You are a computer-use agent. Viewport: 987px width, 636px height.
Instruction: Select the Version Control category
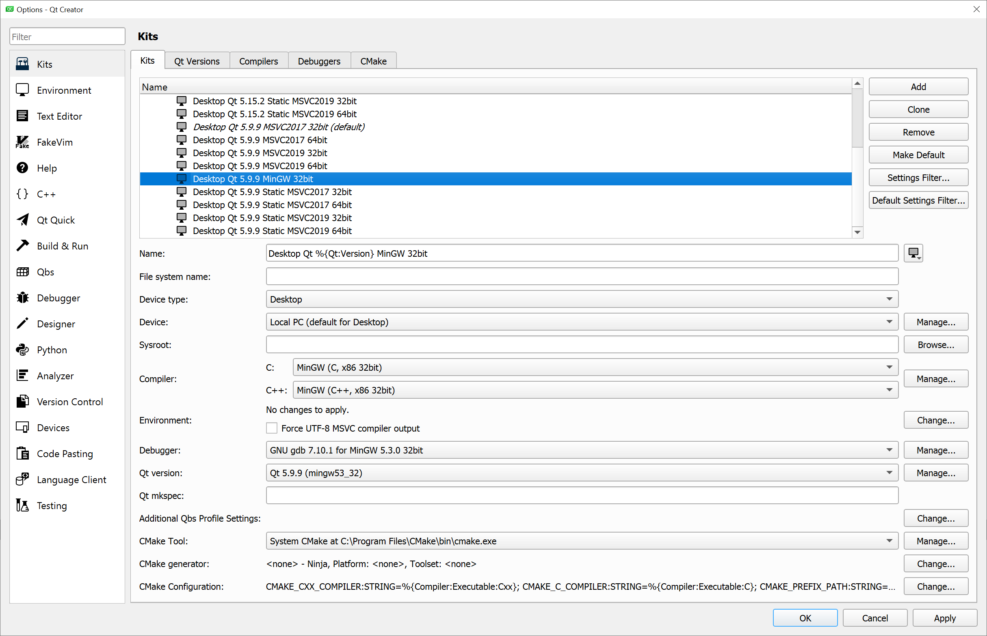[x=69, y=402]
